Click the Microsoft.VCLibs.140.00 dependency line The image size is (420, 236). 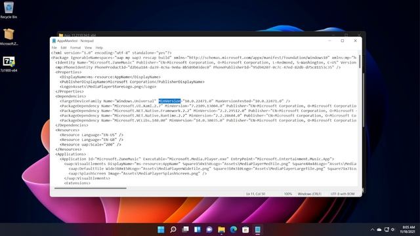click(x=208, y=120)
